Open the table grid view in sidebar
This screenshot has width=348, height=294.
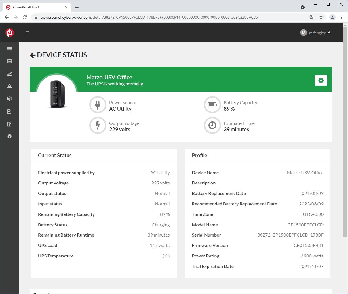coord(9,61)
